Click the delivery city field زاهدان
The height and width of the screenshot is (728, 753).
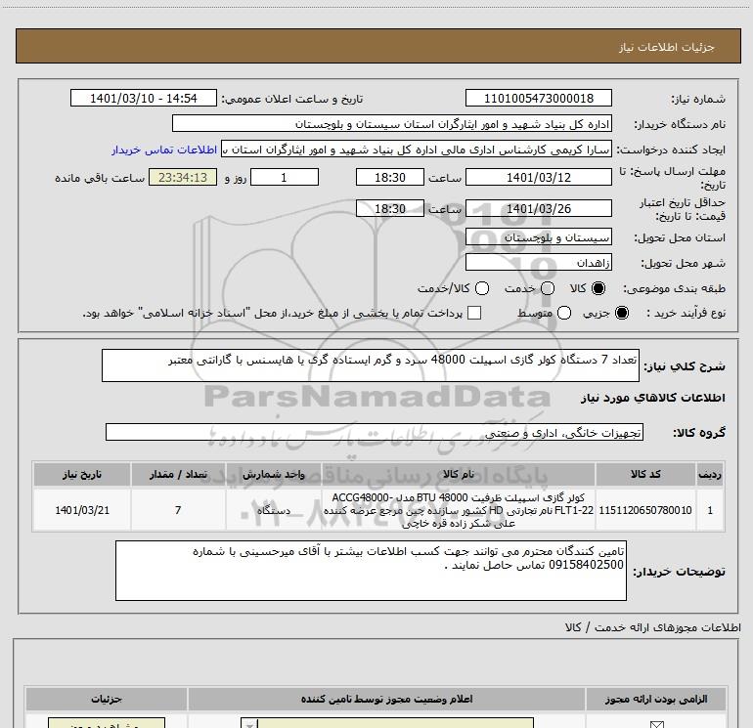click(x=538, y=262)
